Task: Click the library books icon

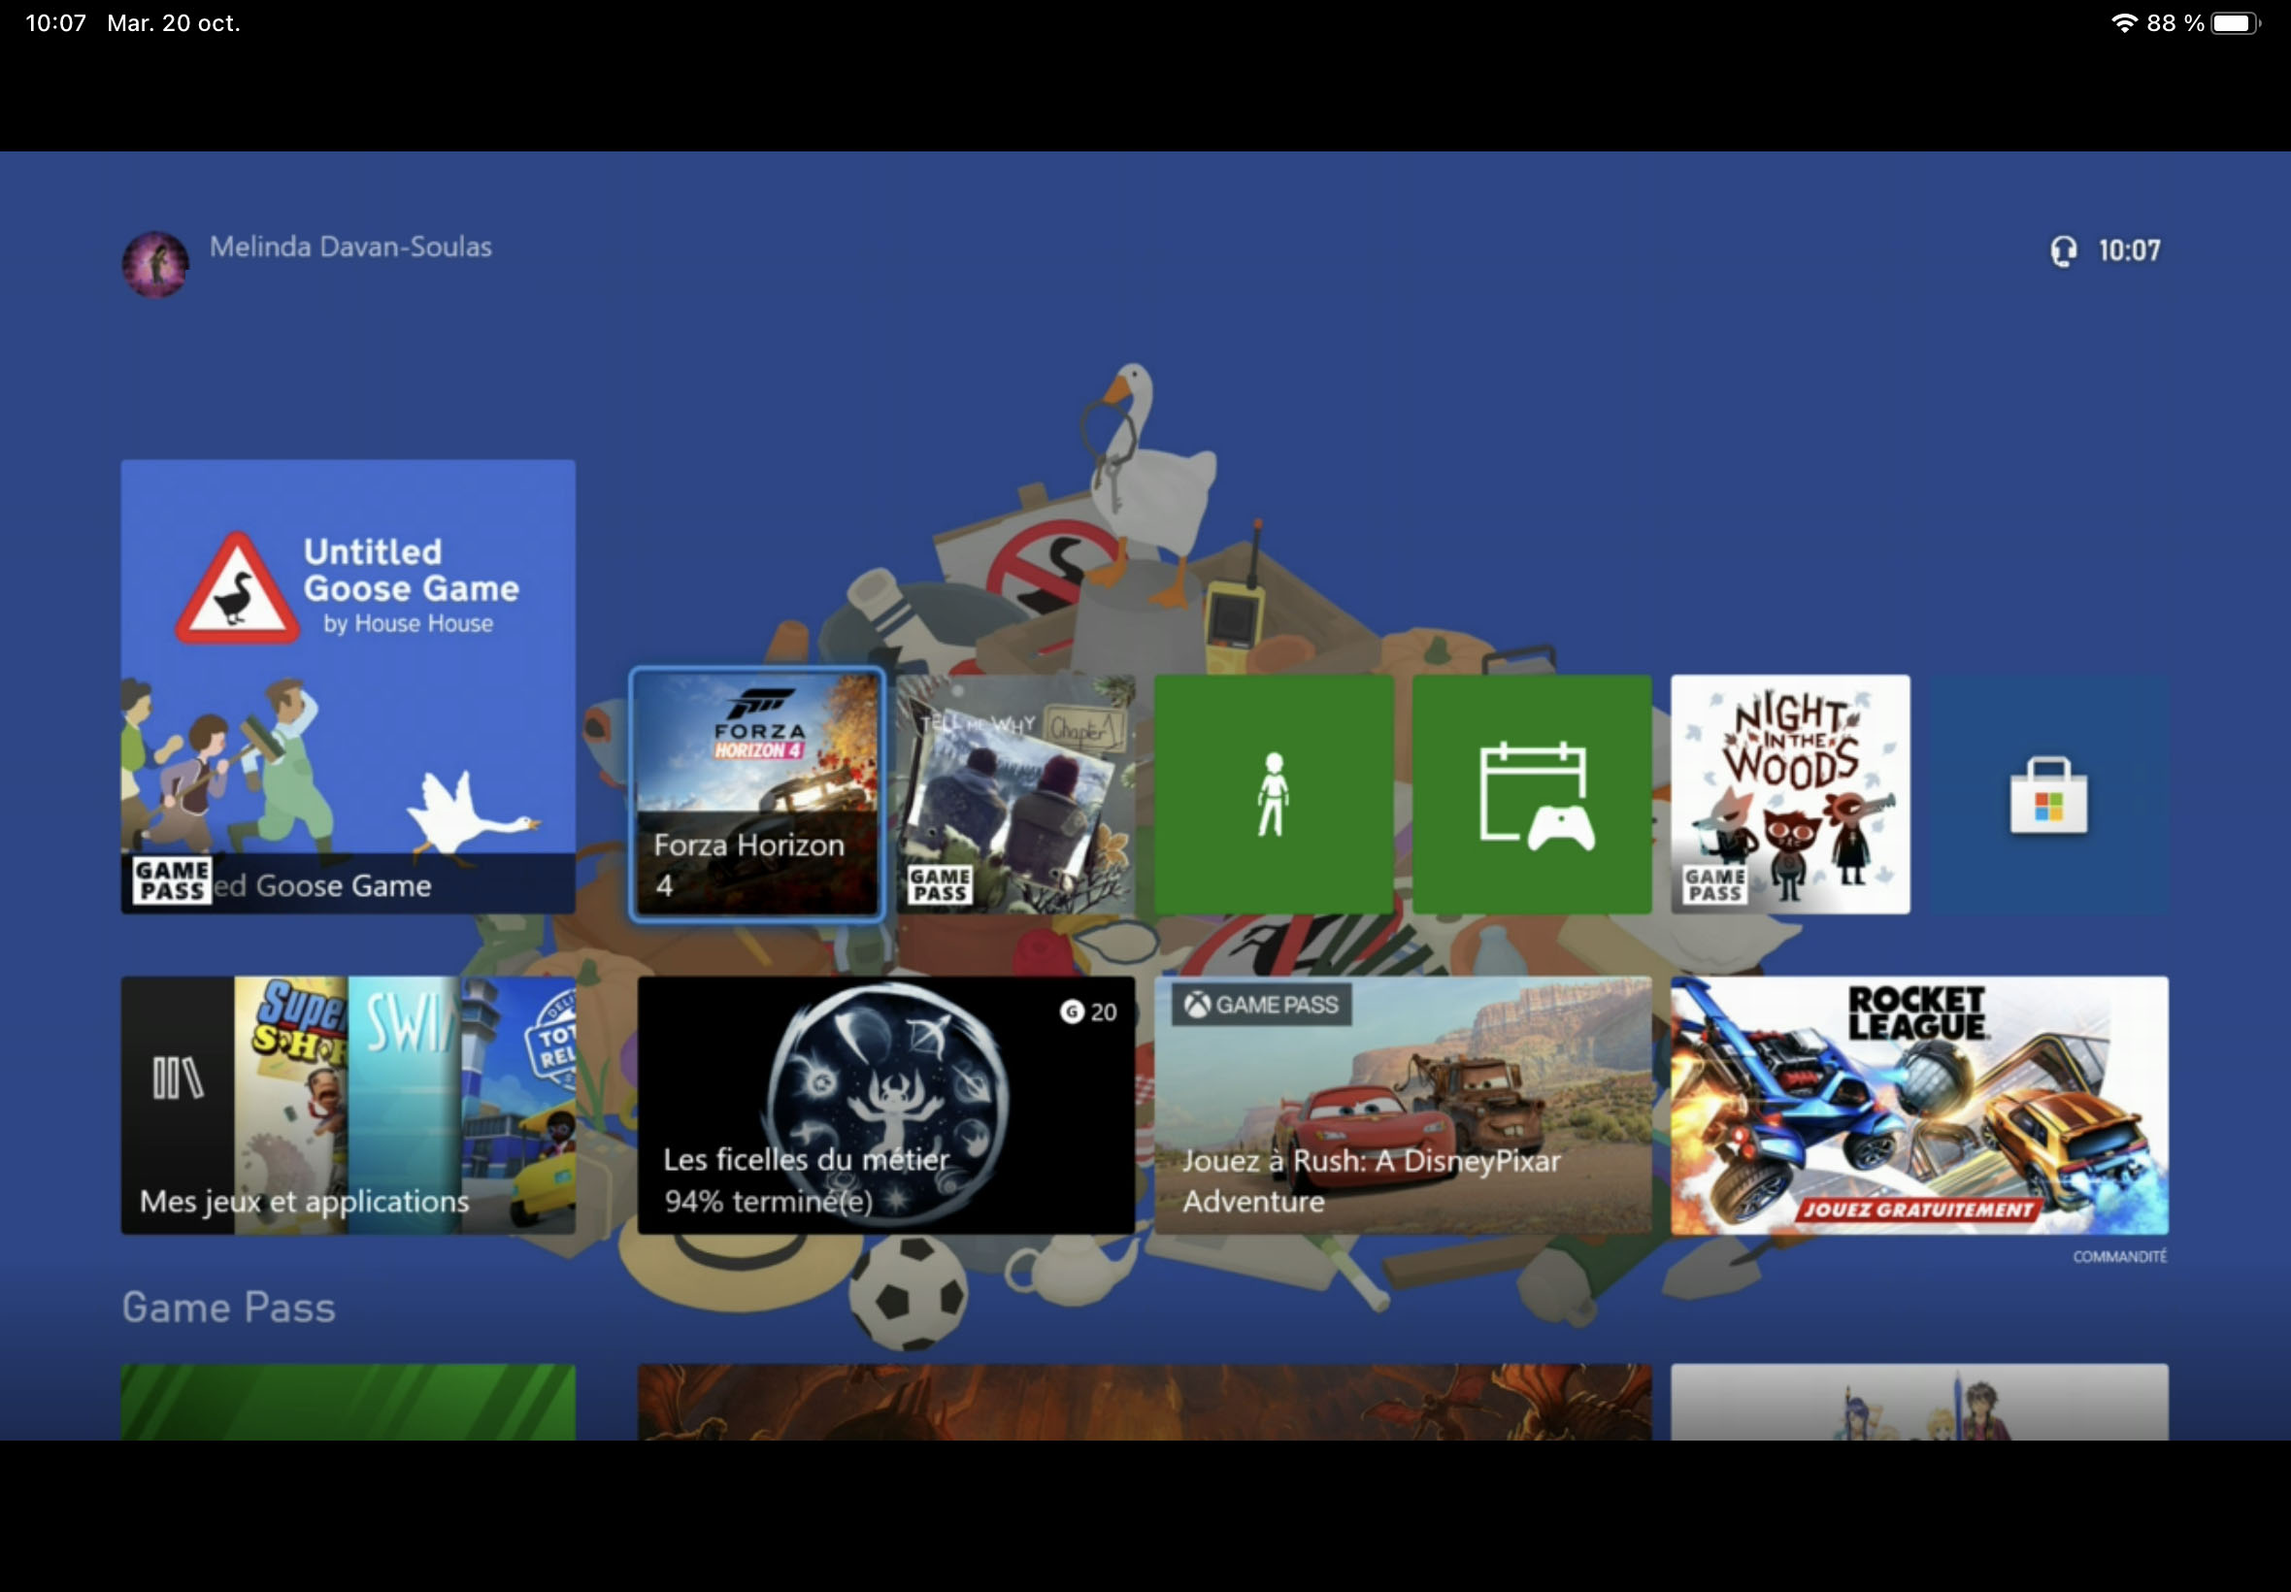Action: [x=178, y=1078]
